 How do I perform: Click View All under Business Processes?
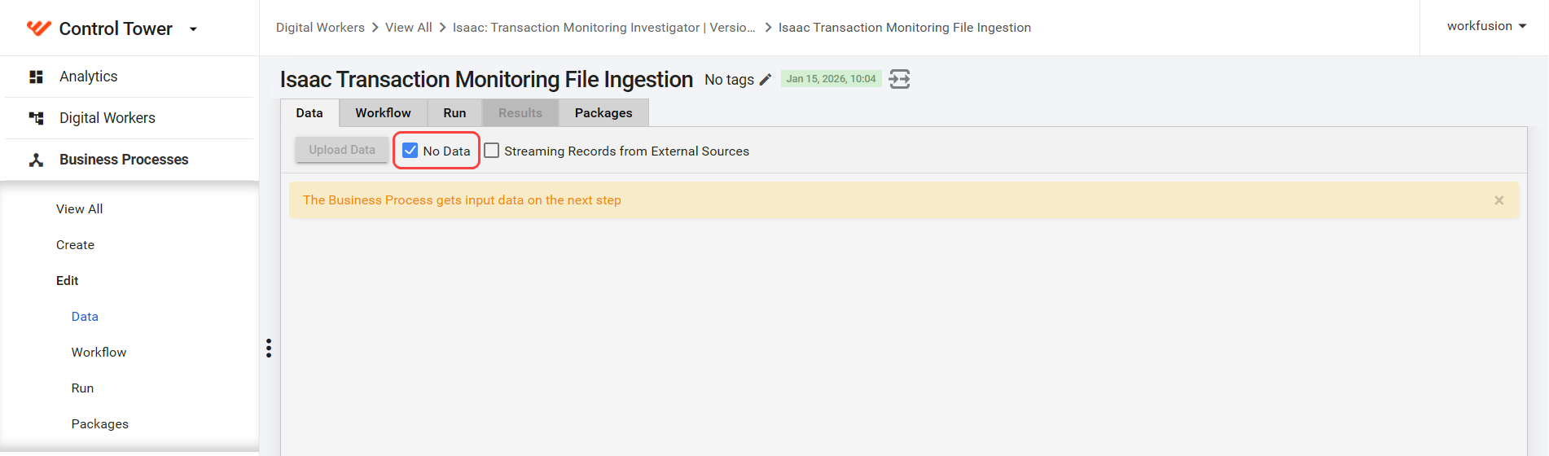click(80, 209)
